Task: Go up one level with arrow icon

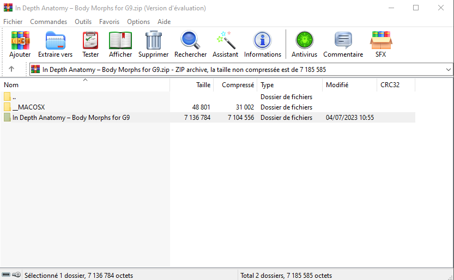Action: point(11,69)
